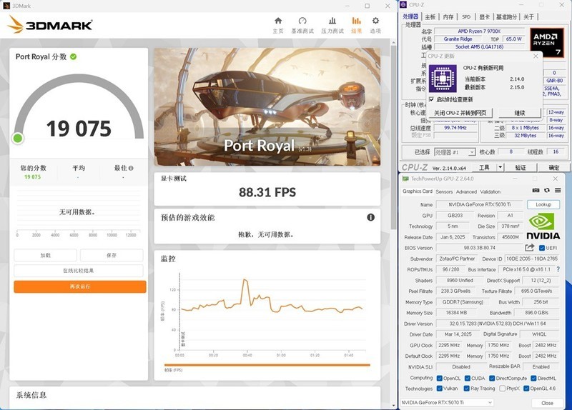
Task: Toggle the UEFI checkbox in GPU-Z
Action: [542, 248]
